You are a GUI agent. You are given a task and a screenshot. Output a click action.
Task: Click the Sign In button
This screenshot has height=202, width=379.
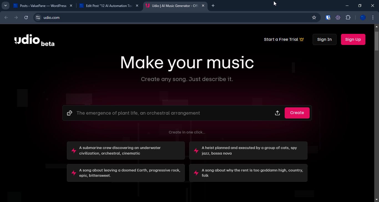[324, 39]
